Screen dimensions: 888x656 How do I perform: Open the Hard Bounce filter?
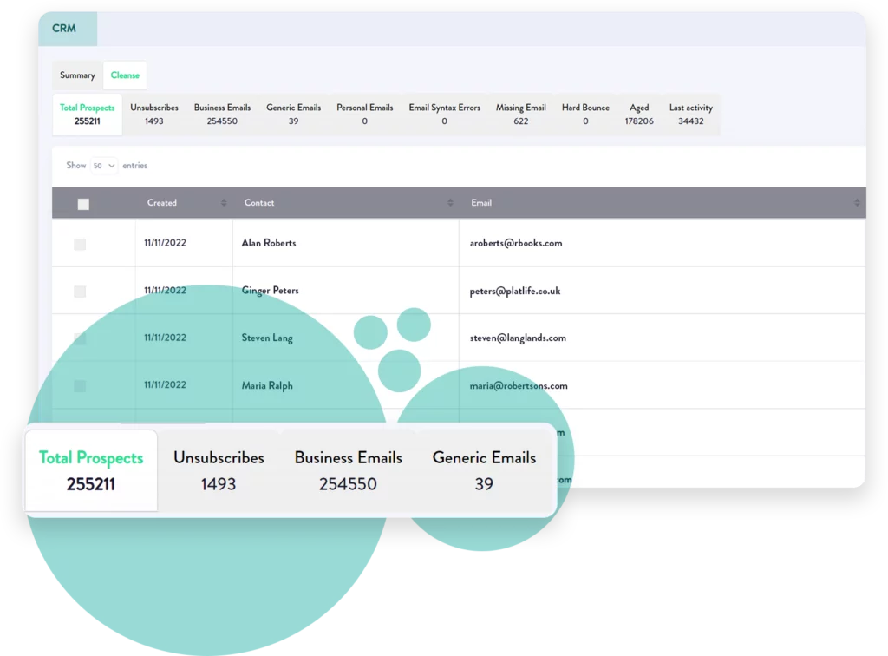pos(585,115)
